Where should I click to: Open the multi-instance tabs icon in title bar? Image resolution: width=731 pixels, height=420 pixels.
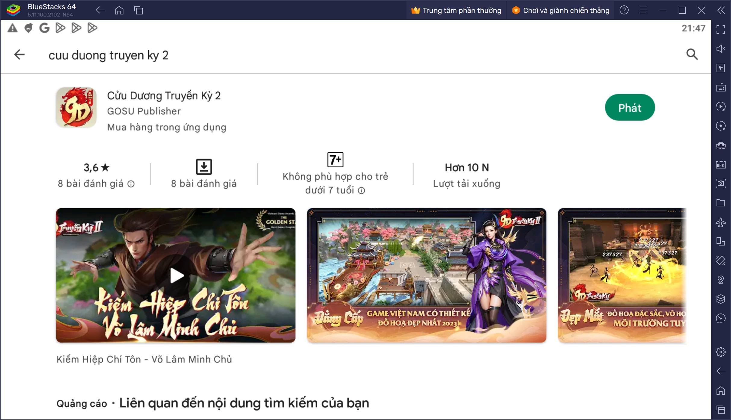click(138, 10)
